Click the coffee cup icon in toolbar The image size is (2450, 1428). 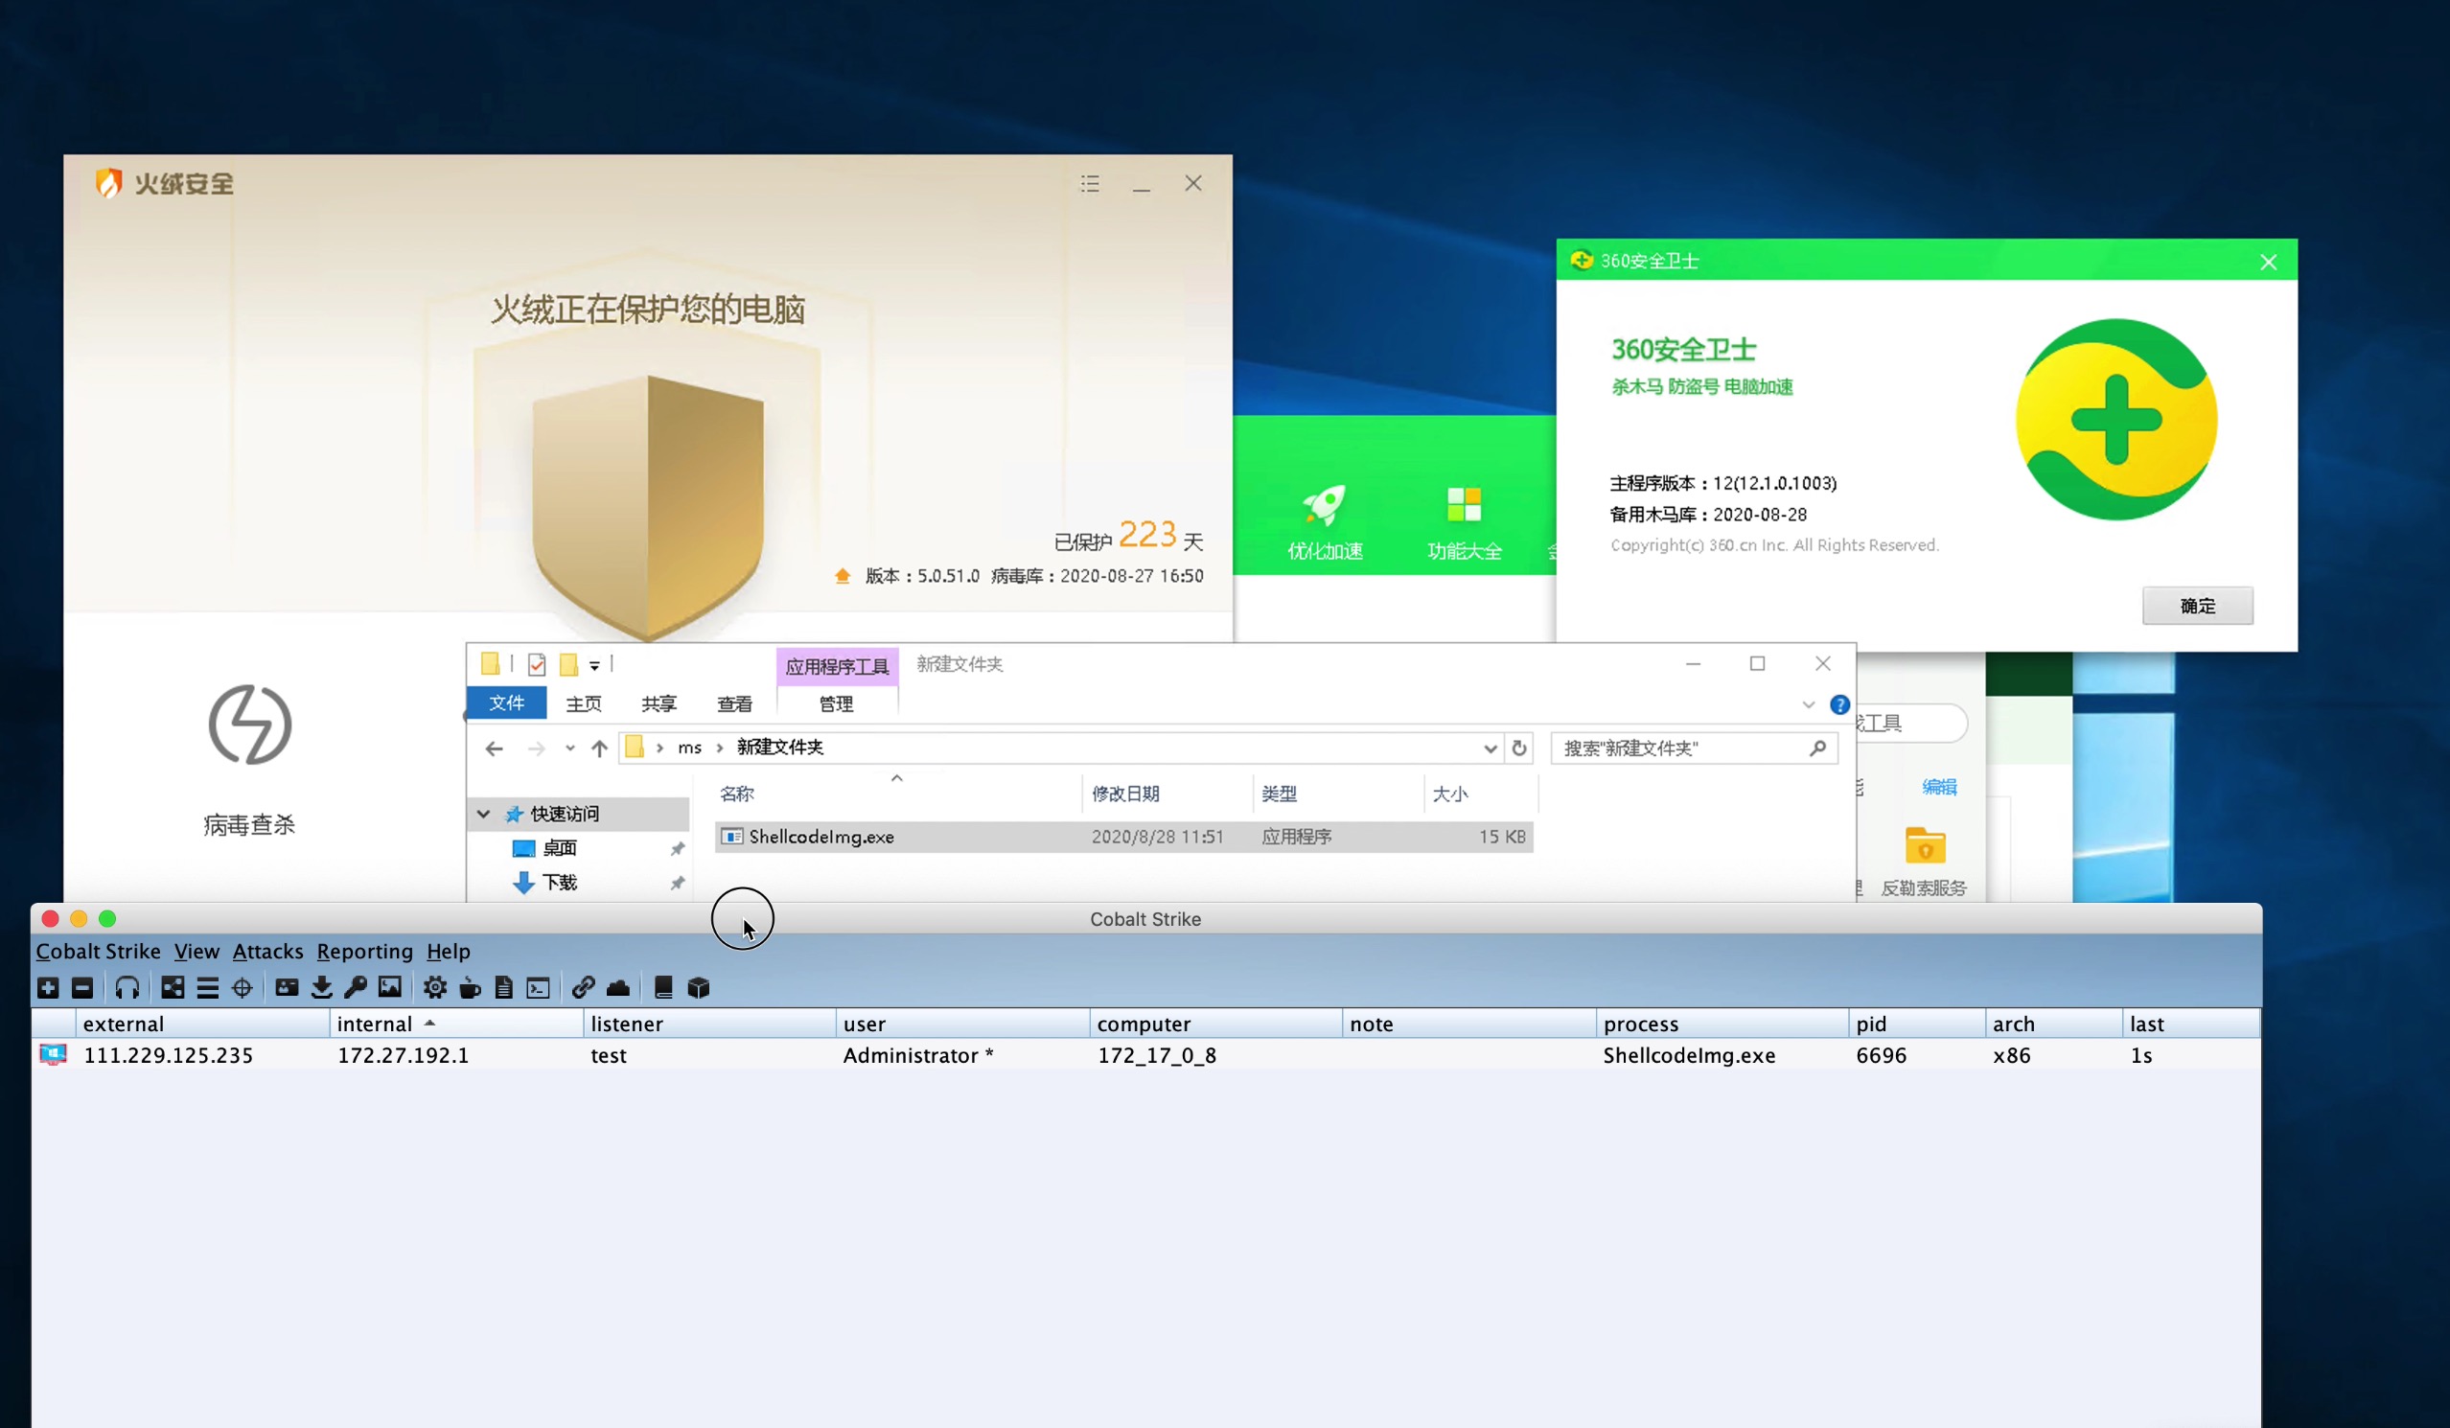(x=470, y=988)
